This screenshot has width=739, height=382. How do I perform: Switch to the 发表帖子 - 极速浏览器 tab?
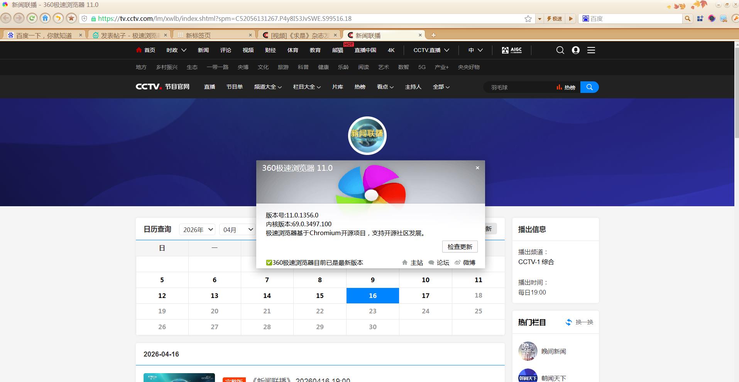[x=129, y=35]
